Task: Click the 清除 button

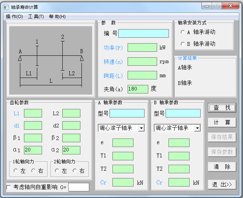Action: tap(222, 167)
